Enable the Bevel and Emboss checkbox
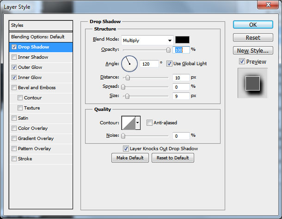This screenshot has height=219, width=282. coord(14,88)
